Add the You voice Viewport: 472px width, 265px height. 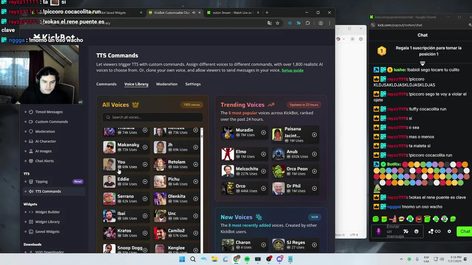[145, 165]
